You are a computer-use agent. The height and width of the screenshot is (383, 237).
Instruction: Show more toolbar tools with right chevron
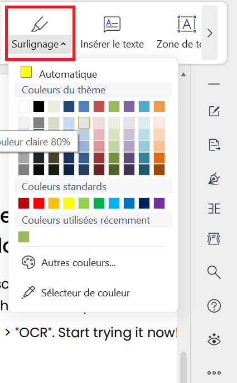[x=210, y=33]
